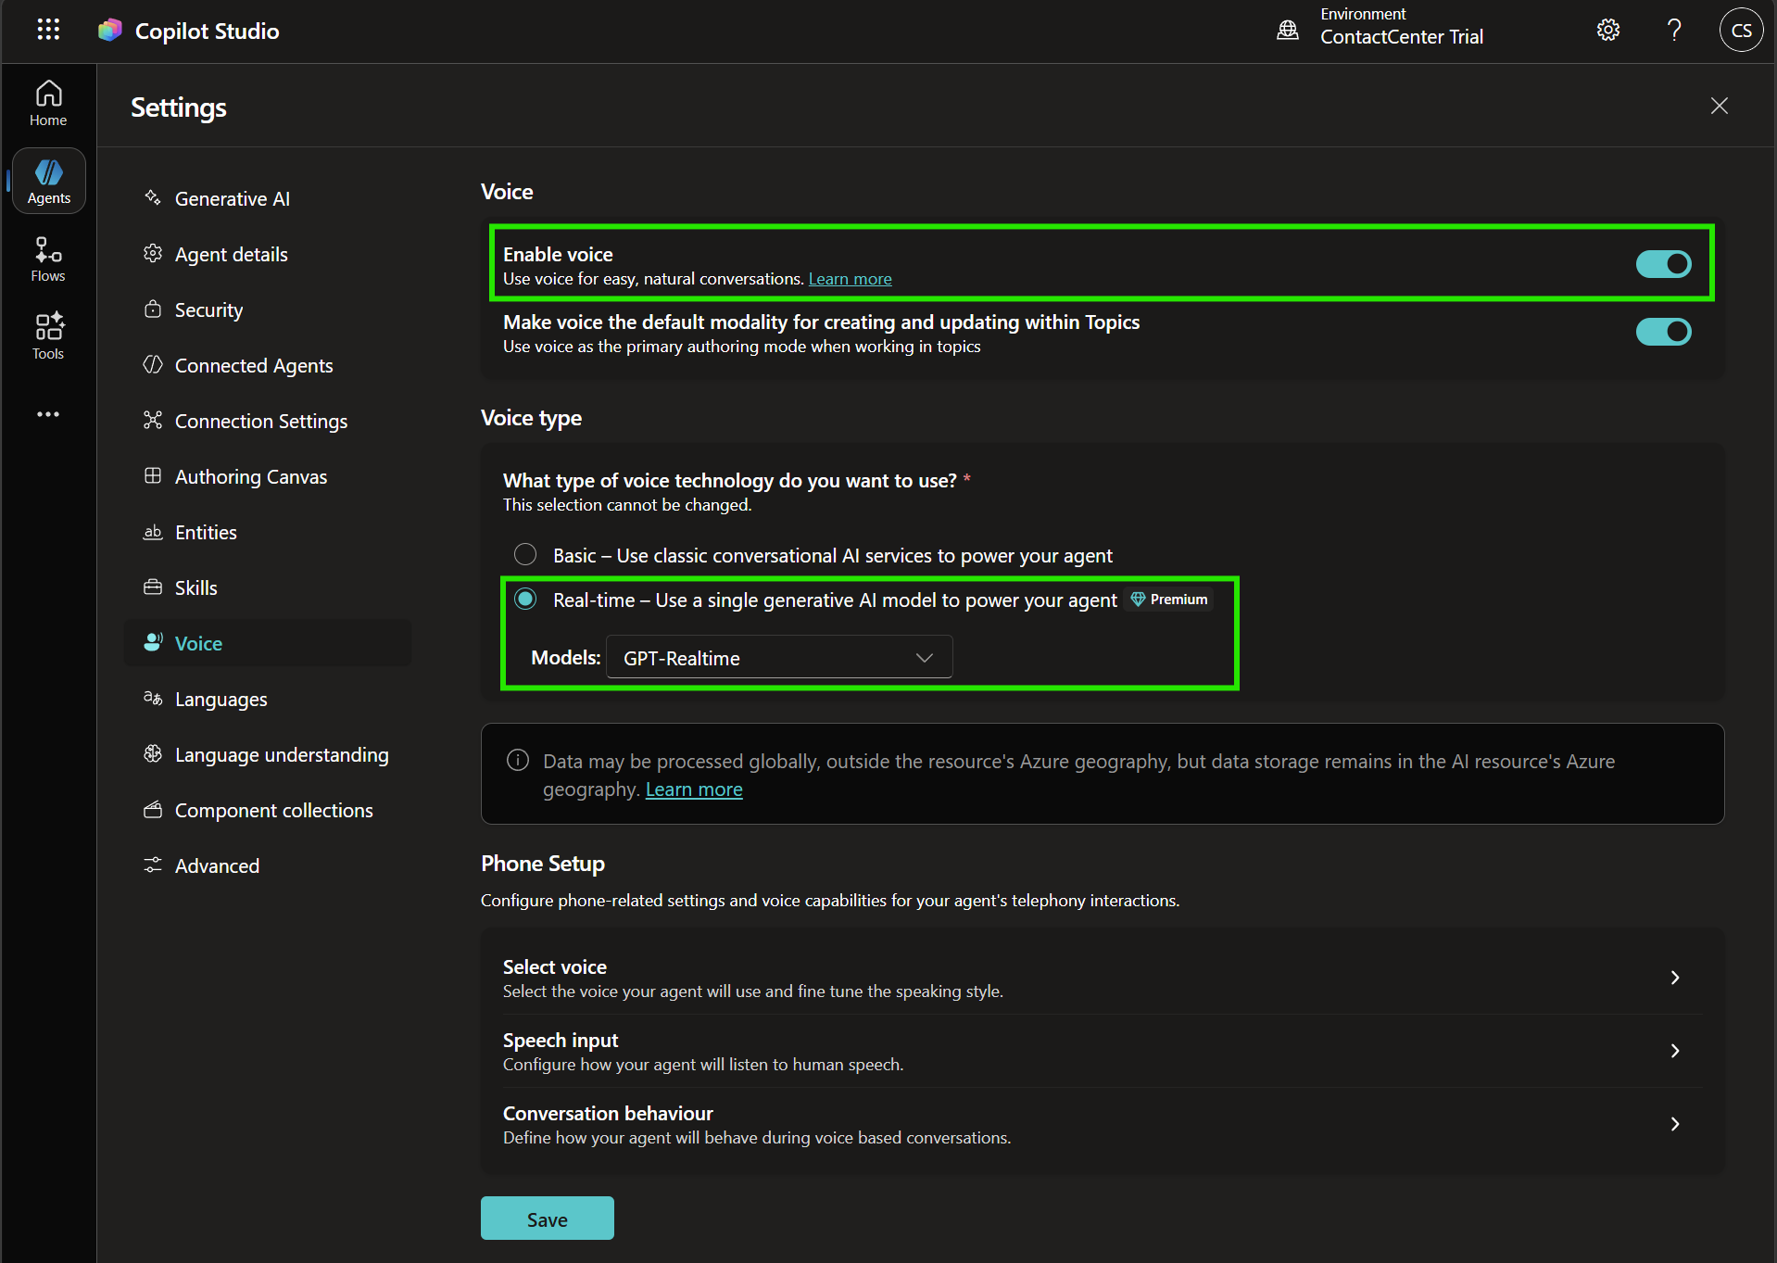Click the info icon in data notice
Viewport: 1777px width, 1263px height.
tap(517, 761)
